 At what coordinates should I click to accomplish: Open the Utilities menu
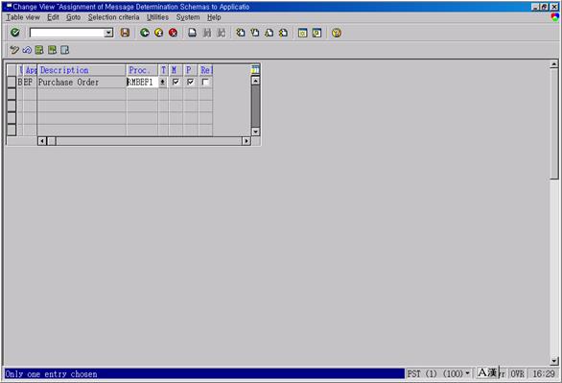pos(157,17)
